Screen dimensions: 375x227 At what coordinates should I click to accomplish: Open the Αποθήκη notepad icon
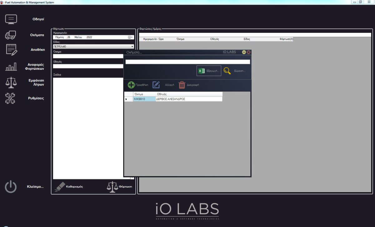tap(12, 50)
